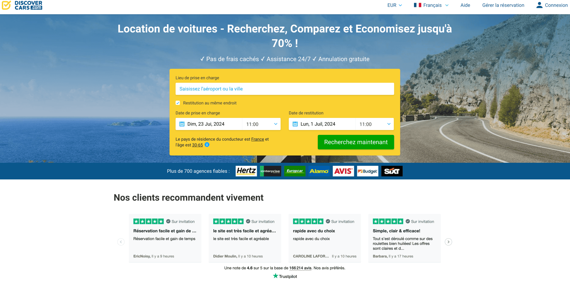Click the pickup location input field
The image size is (570, 284).
(x=284, y=89)
